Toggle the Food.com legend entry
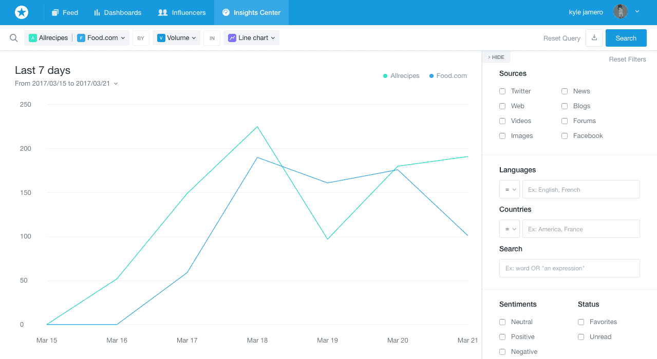657x359 pixels. click(x=448, y=76)
